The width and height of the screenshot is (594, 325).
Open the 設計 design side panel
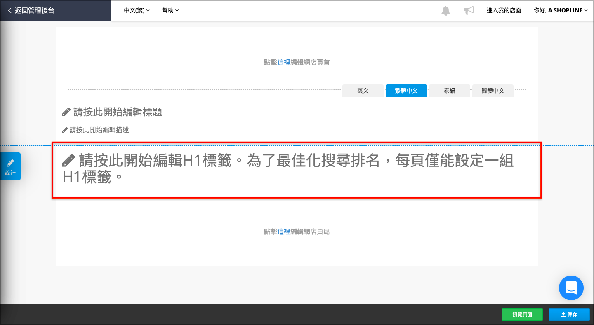coord(10,166)
